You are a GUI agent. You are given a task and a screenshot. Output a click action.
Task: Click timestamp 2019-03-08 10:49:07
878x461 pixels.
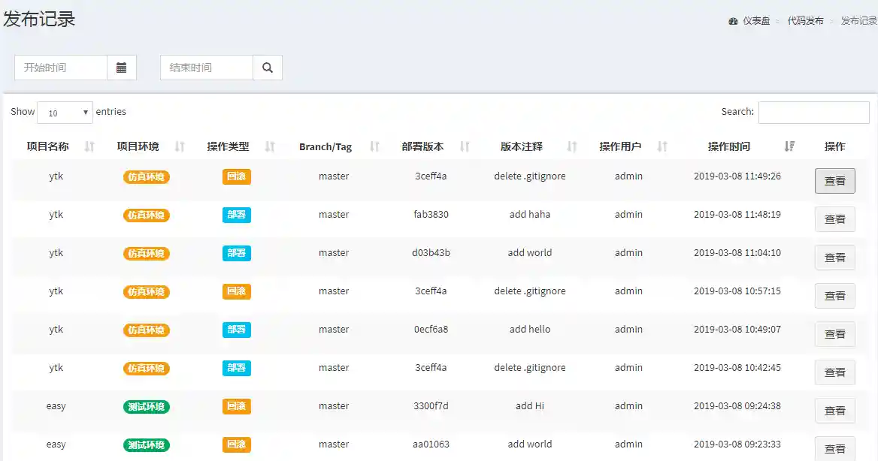pyautogui.click(x=737, y=330)
